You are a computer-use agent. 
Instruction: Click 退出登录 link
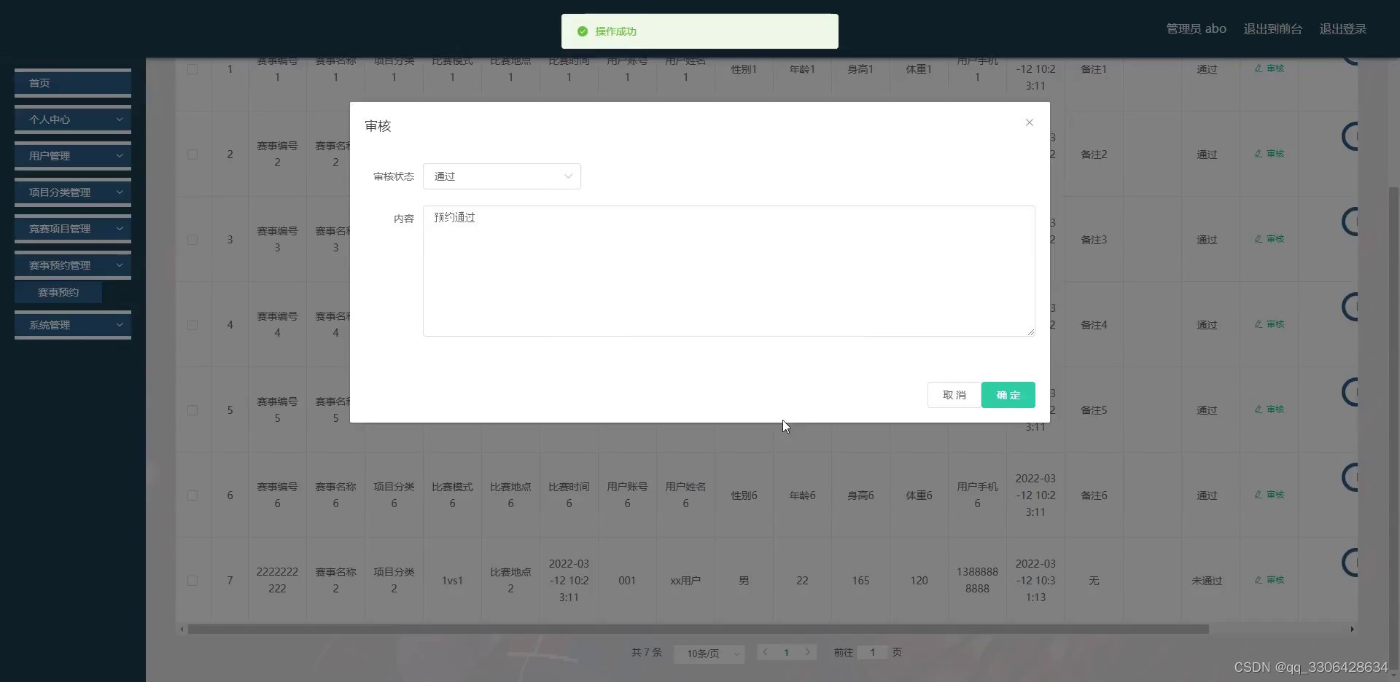(1342, 29)
